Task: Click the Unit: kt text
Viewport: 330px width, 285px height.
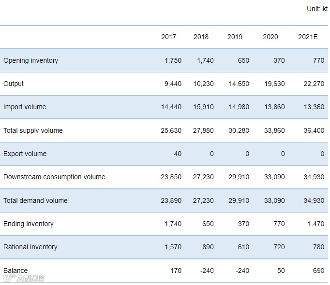Action: tap(317, 9)
